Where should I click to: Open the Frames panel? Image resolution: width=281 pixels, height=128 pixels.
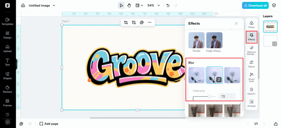point(7,103)
